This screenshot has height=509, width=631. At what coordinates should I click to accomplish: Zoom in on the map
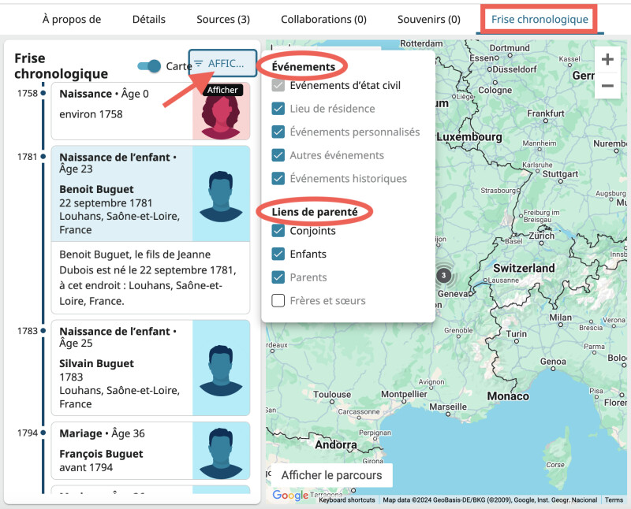pyautogui.click(x=607, y=60)
